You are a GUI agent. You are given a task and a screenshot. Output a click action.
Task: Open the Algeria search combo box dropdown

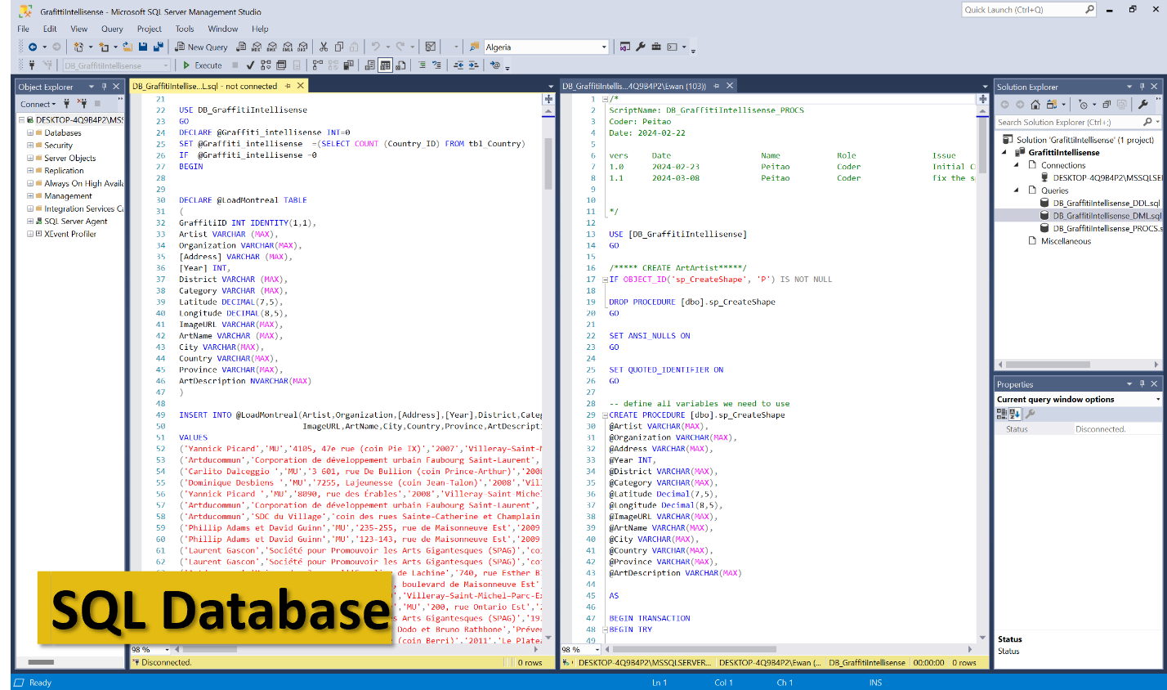click(604, 47)
